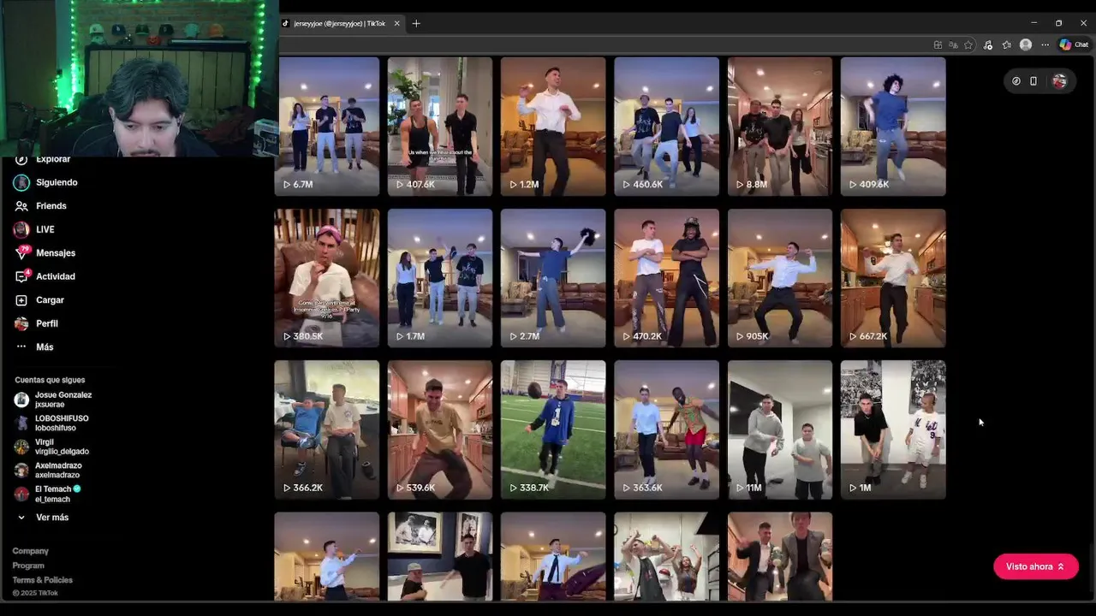Screen dimensions: 1096x616
Task: Open Mensajes icon with 79 badge
Action: 21,253
